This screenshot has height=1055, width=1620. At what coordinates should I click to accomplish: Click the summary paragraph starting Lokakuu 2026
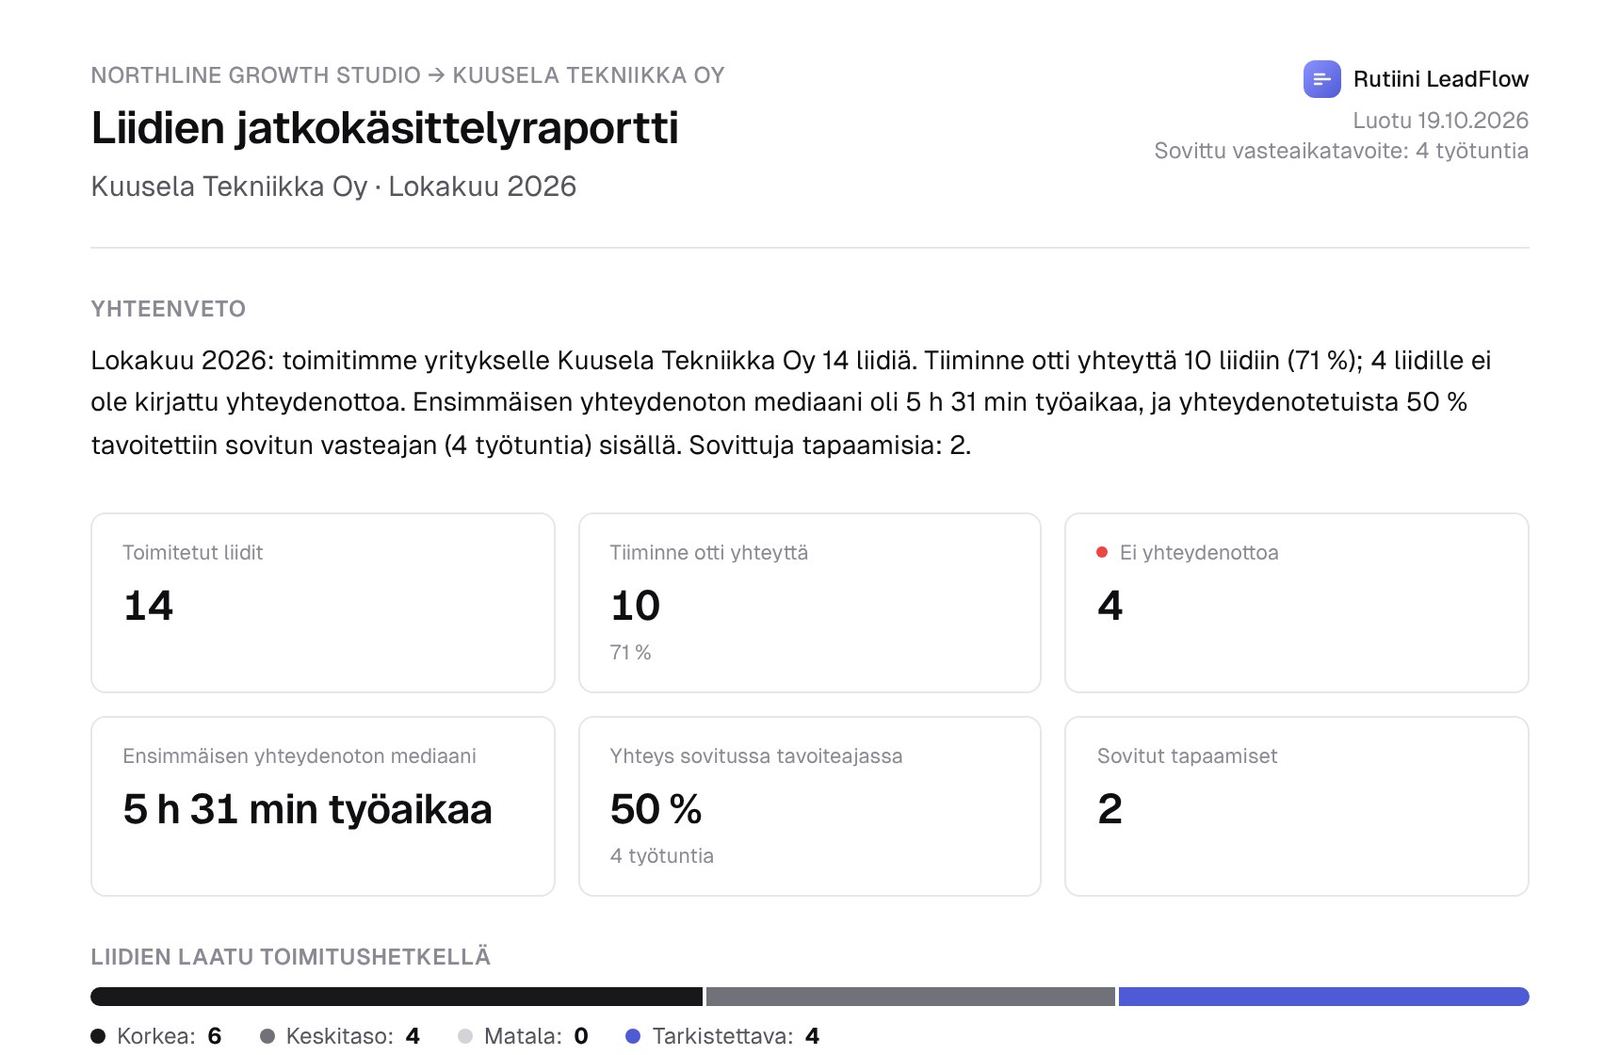click(x=791, y=402)
